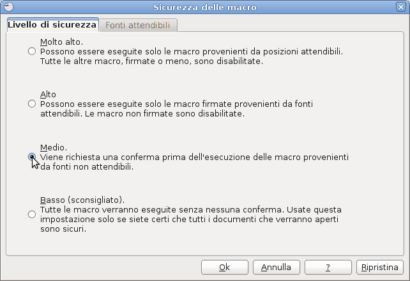Switch to the Fonti attendibili tab
Viewport: 410px width, 281px height.
point(138,25)
